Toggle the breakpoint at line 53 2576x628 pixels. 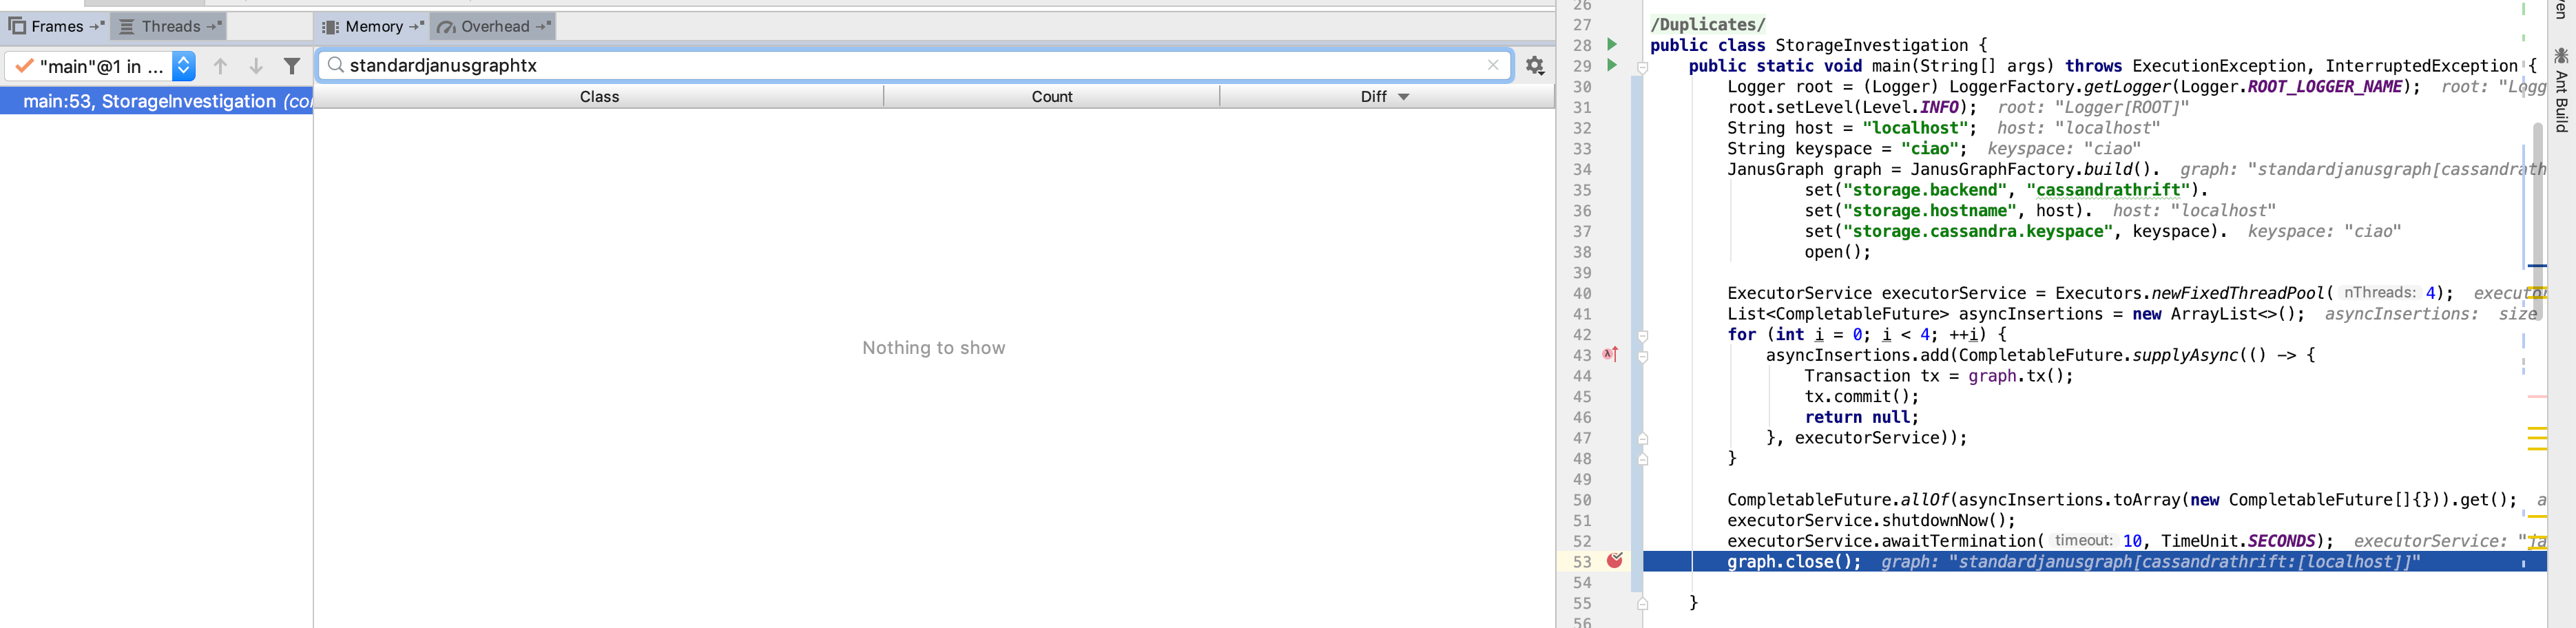1615,561
